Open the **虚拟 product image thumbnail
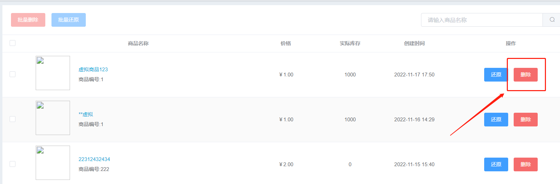The width and height of the screenshot is (560, 184). pos(53,118)
